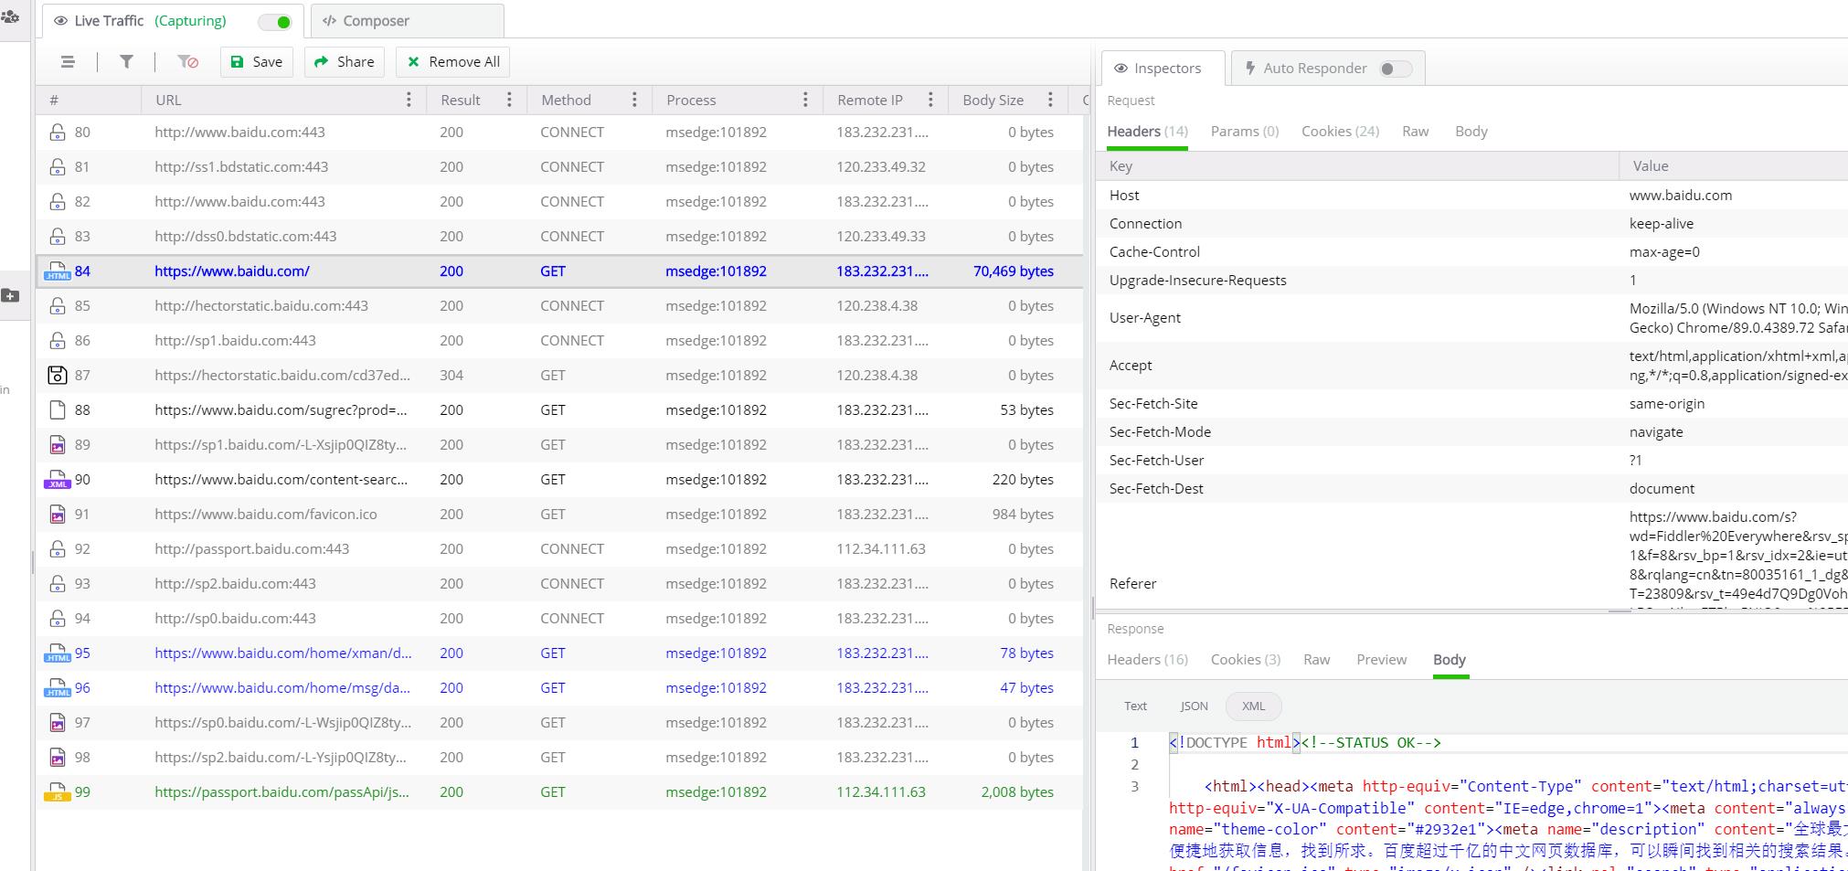
Task: Click the image icon on session 97
Action: 58,723
